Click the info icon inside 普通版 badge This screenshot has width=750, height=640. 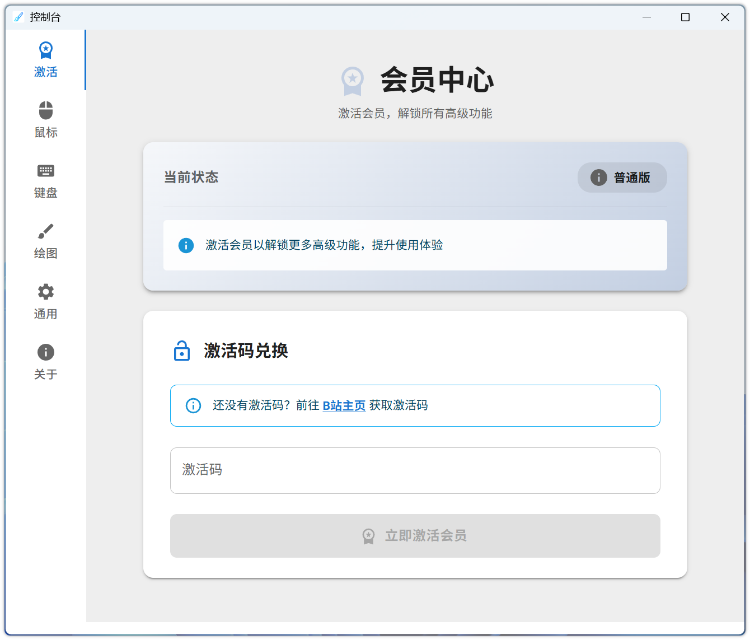(598, 177)
